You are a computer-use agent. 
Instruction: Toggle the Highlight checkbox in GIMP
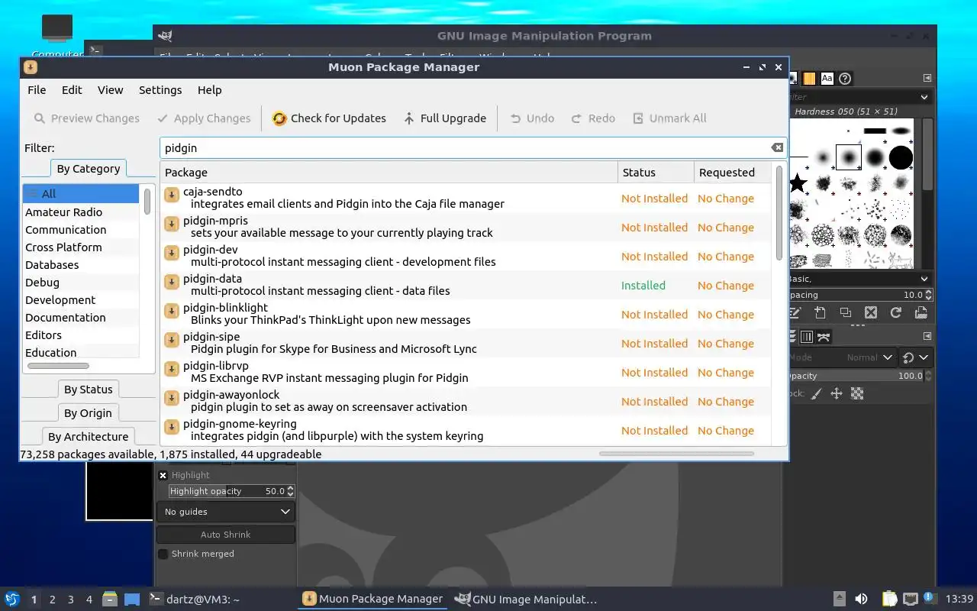163,475
